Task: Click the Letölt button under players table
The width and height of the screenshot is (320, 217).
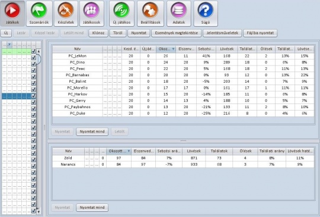Action: point(120,132)
